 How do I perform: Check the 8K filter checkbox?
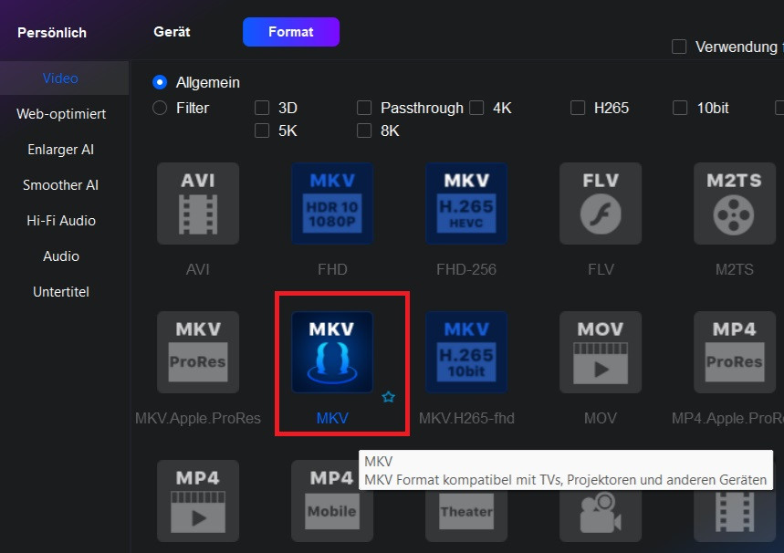point(364,130)
